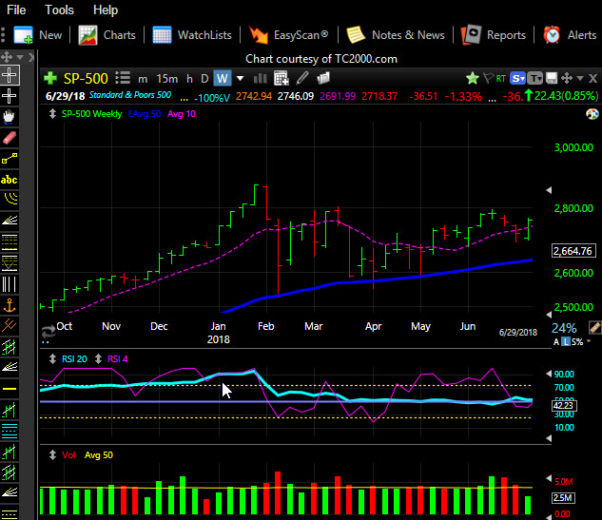
Task: Select the orange pitchfork tool
Action: (10, 325)
